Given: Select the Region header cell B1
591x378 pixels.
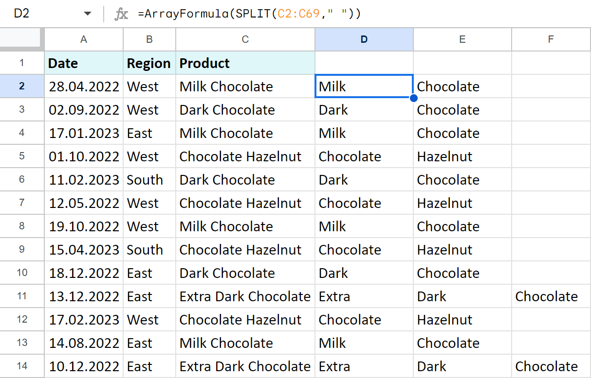Looking at the screenshot, I should pos(149,63).
